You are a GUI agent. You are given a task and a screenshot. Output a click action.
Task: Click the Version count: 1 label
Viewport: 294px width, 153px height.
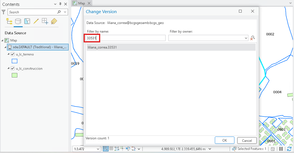coord(97,138)
